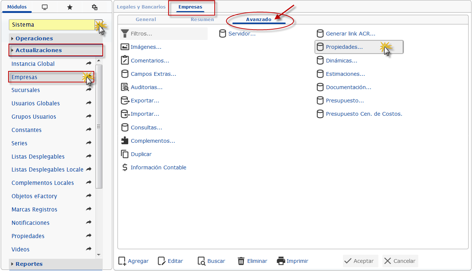The image size is (473, 271).
Task: Click the Buscar button
Action: point(211,261)
